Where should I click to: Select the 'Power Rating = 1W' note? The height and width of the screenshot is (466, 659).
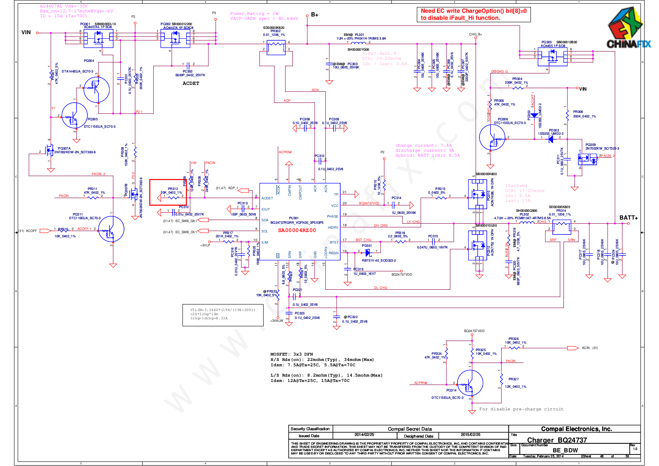[254, 14]
